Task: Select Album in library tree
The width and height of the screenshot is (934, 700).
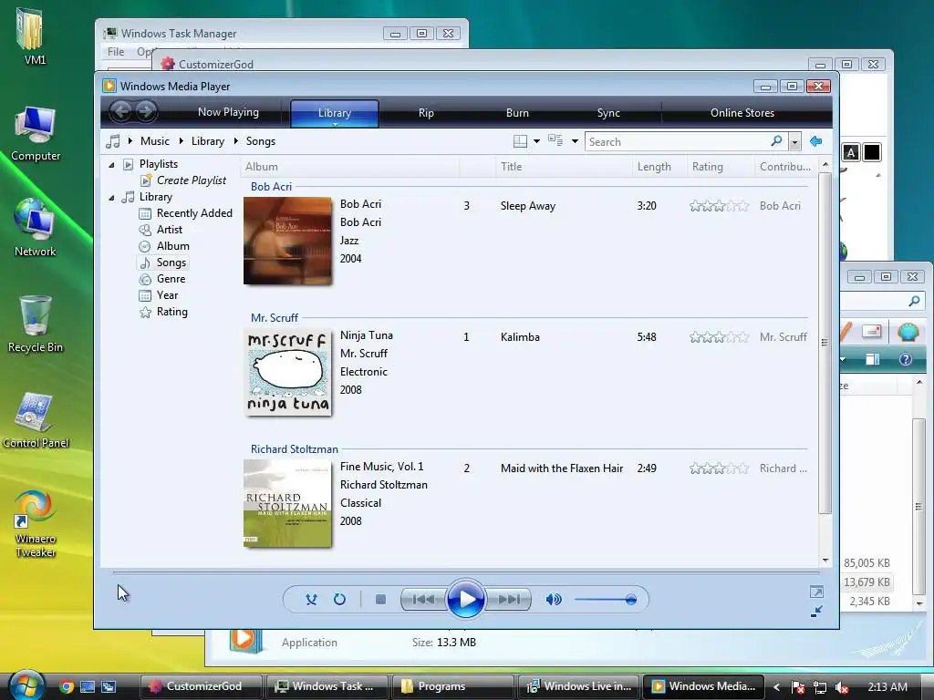Action: point(172,246)
